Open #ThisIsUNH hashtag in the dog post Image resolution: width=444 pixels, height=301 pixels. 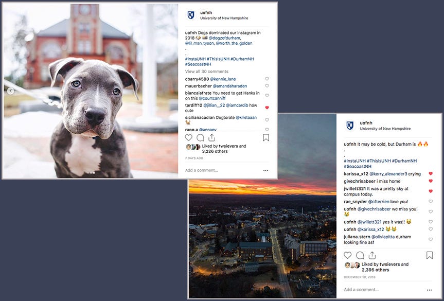[218, 59]
